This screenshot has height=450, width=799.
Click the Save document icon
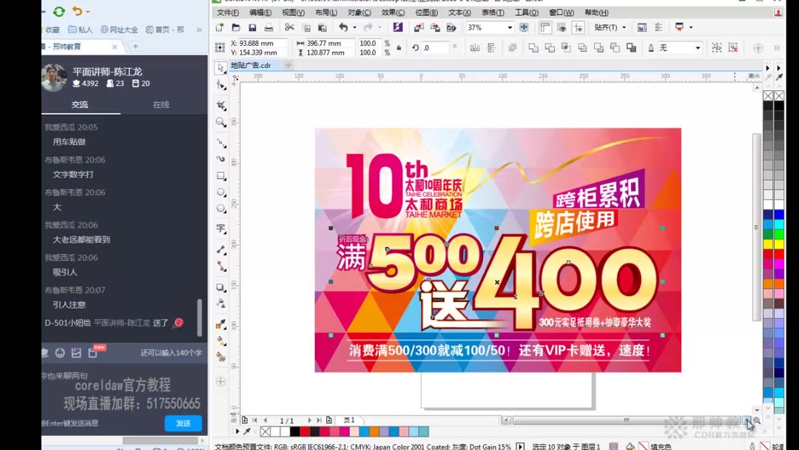(x=252, y=27)
